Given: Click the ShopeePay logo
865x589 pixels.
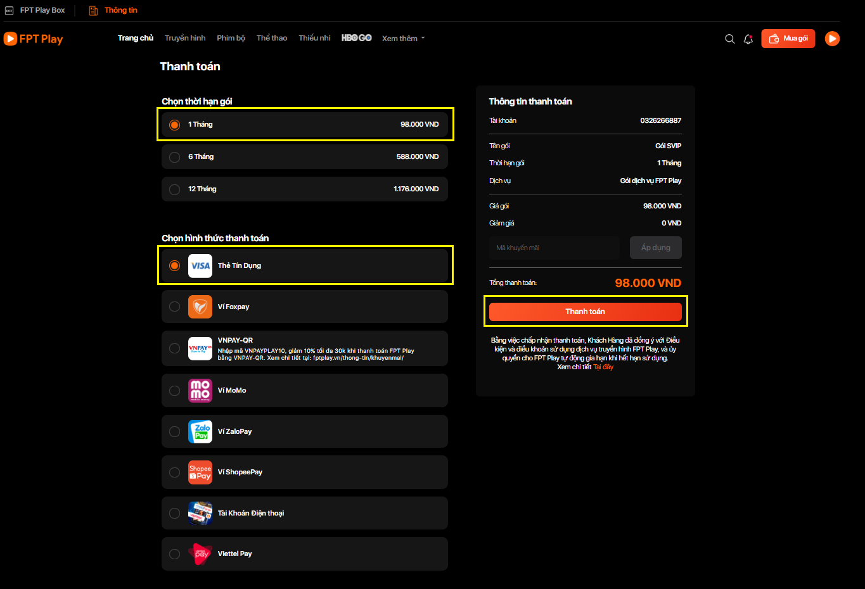Looking at the screenshot, I should (200, 472).
